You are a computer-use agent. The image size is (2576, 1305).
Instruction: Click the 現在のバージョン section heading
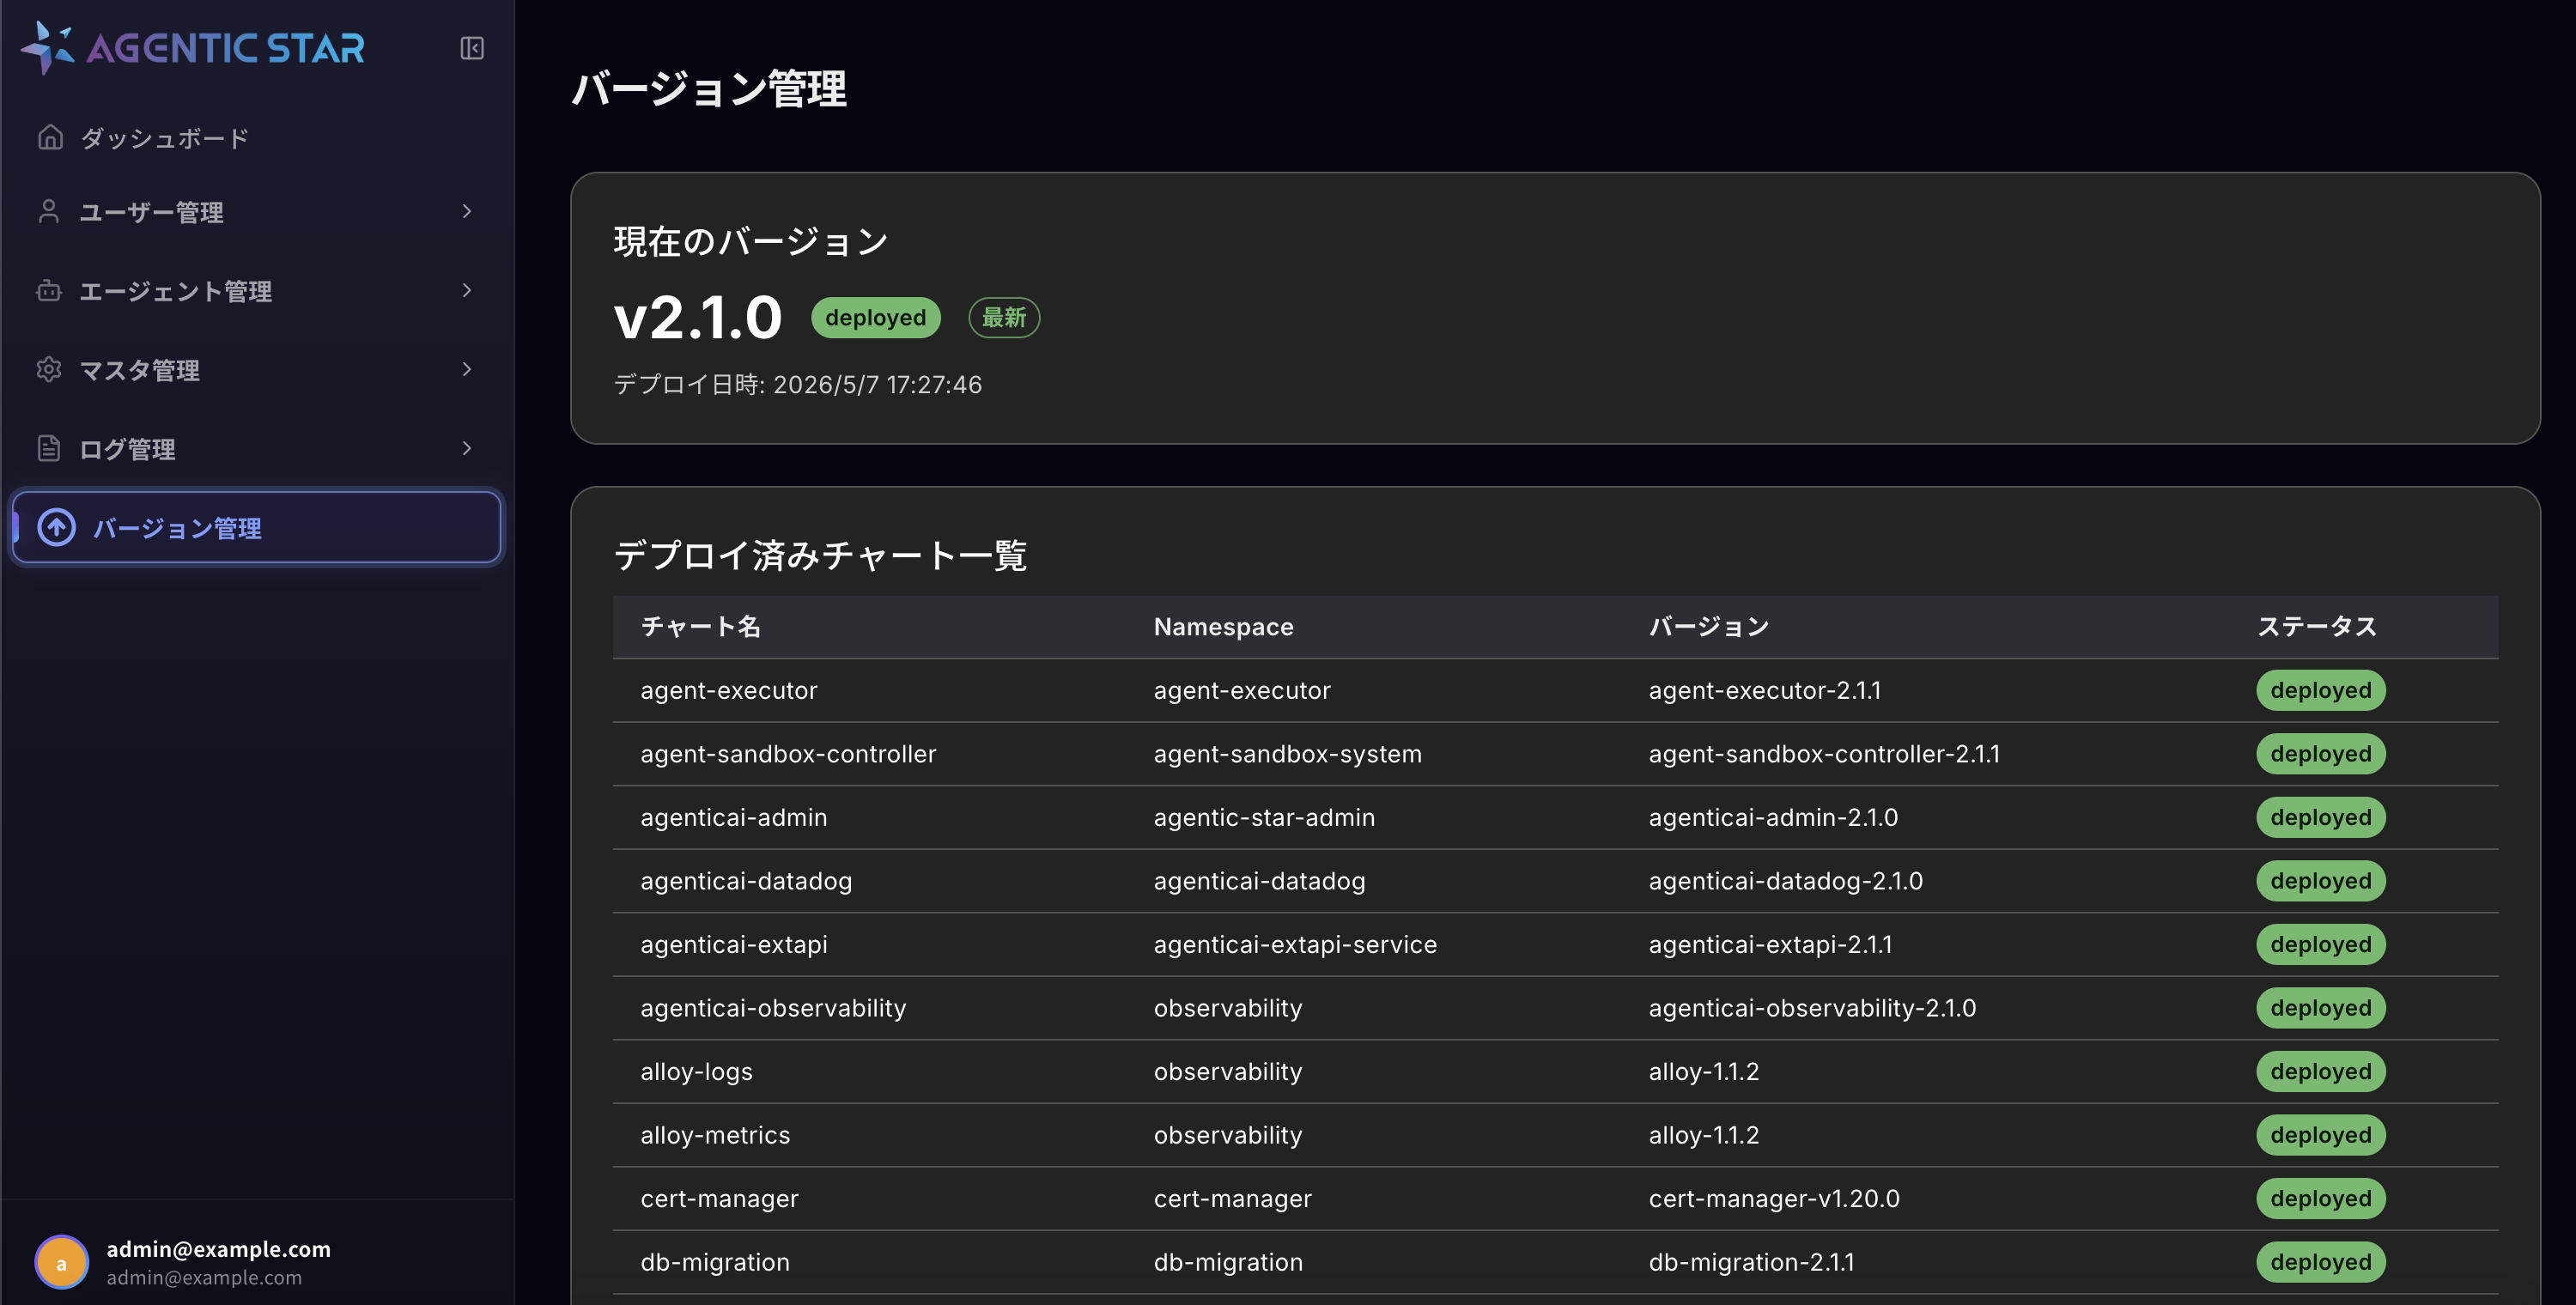click(750, 241)
